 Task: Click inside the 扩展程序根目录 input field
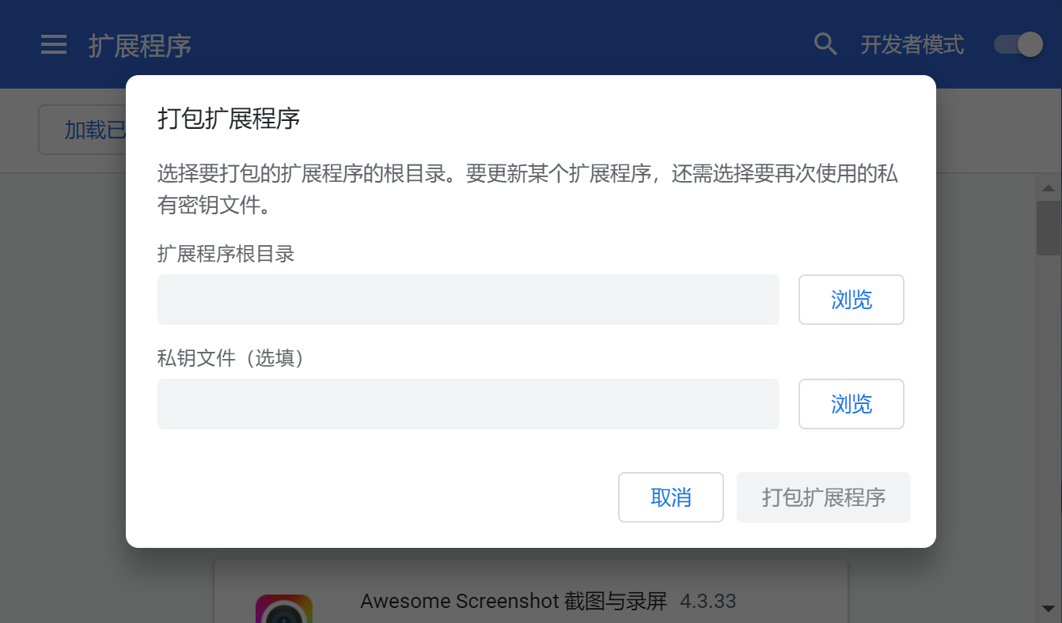coord(467,300)
